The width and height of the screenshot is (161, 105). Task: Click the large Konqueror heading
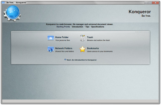point(140,12)
